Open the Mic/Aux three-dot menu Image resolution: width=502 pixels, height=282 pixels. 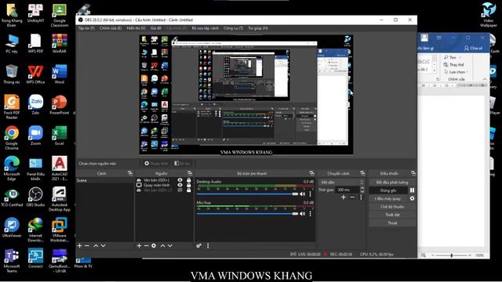(x=311, y=214)
